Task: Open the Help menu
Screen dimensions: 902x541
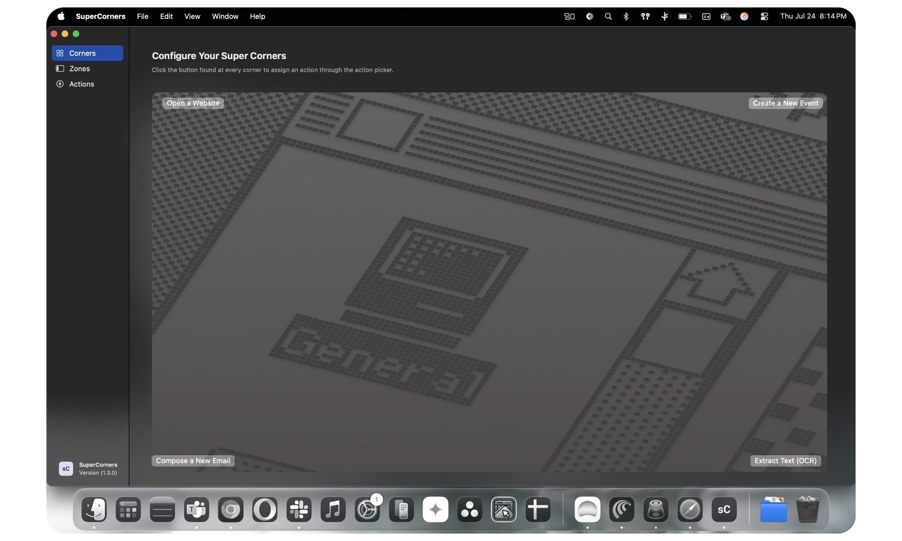Action: 258,16
